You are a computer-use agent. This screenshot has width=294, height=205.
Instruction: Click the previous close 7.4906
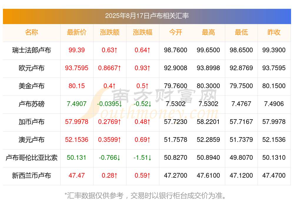(x=274, y=104)
